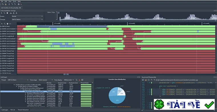The height and width of the screenshot is (112, 217).
Task: Collapse the Profiler::BarAccumulator::AddSegment node
Action: [19, 88]
